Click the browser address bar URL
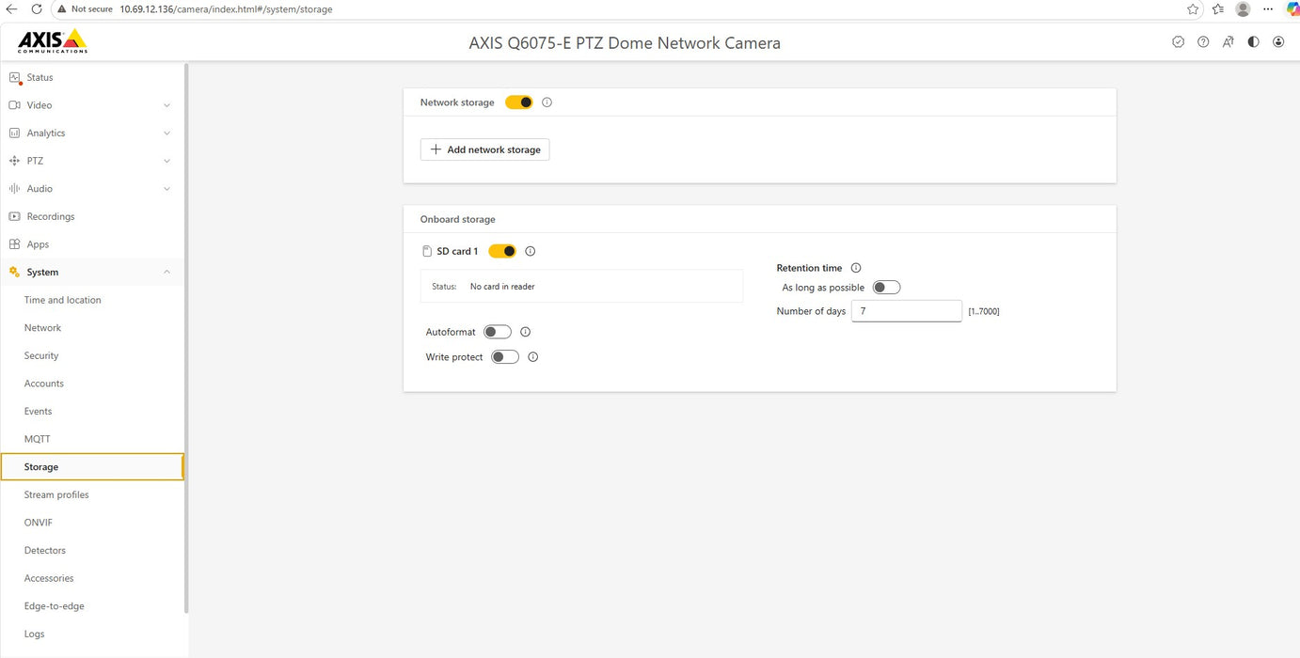1300x658 pixels. [x=226, y=8]
